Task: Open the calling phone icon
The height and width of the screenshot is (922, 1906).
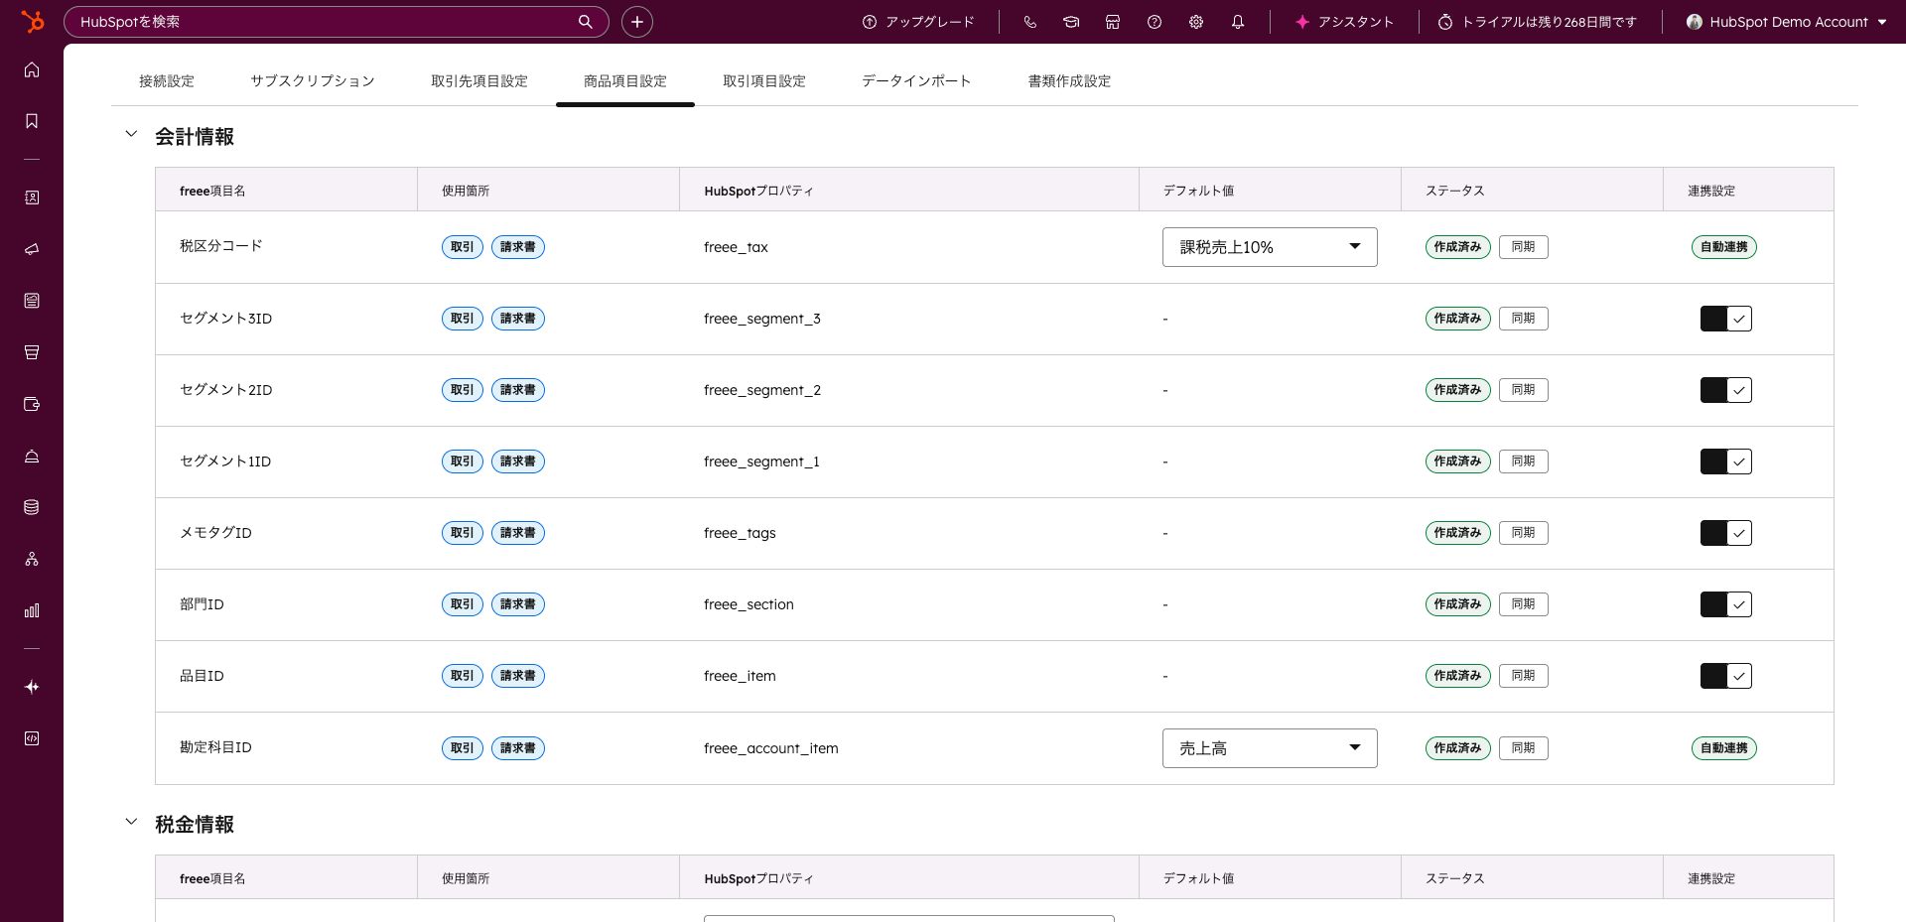Action: [x=1030, y=22]
